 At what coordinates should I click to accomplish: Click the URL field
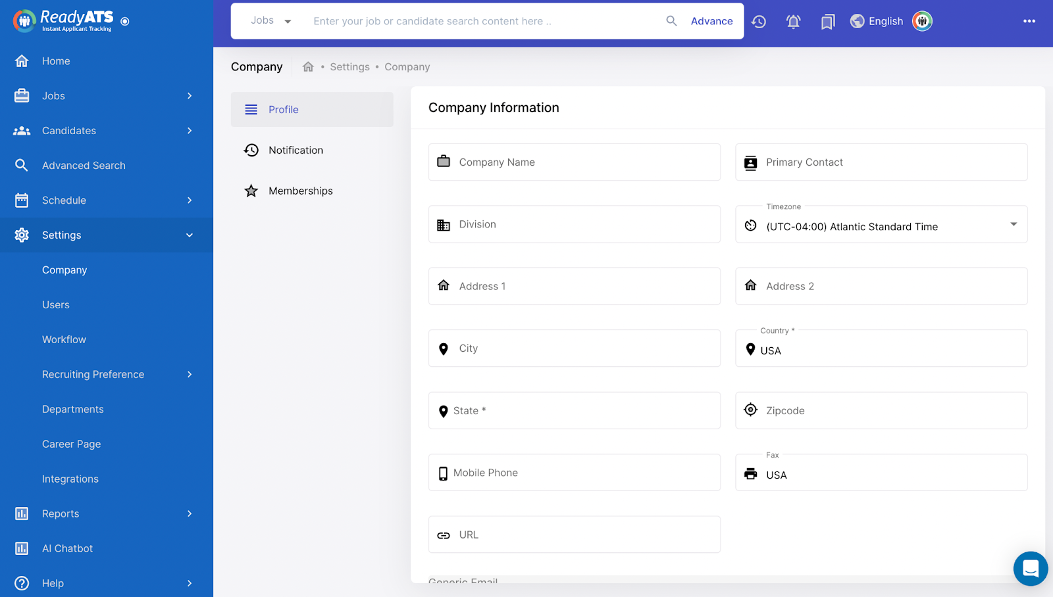pos(575,535)
